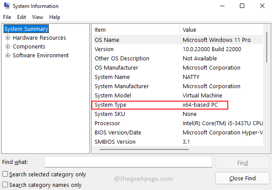Select the System SKU row
The height and width of the screenshot is (190, 272).
178,114
